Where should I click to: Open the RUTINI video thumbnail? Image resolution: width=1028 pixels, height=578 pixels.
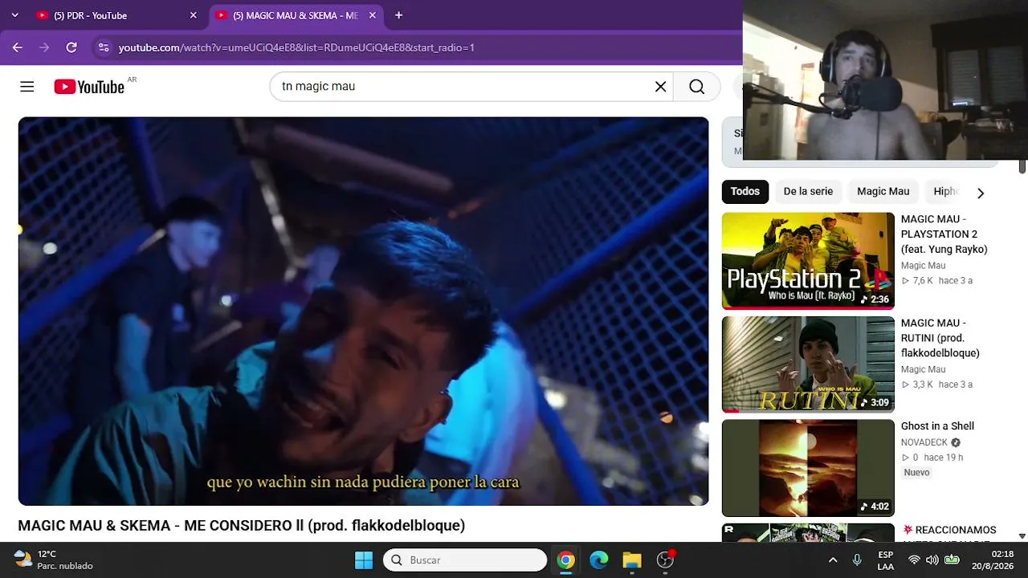[x=808, y=364]
